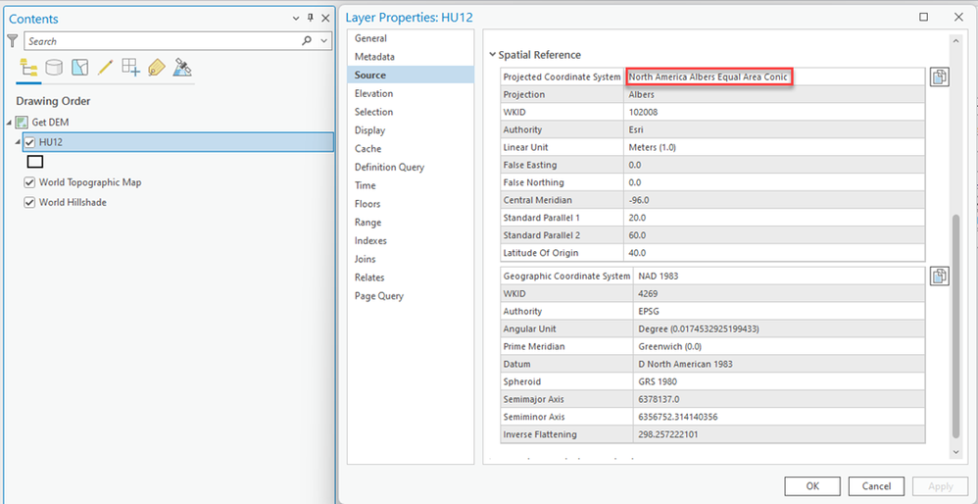Viewport: 978px width, 504px height.
Task: Collapse the Get DEM map tree
Action: tap(10, 122)
